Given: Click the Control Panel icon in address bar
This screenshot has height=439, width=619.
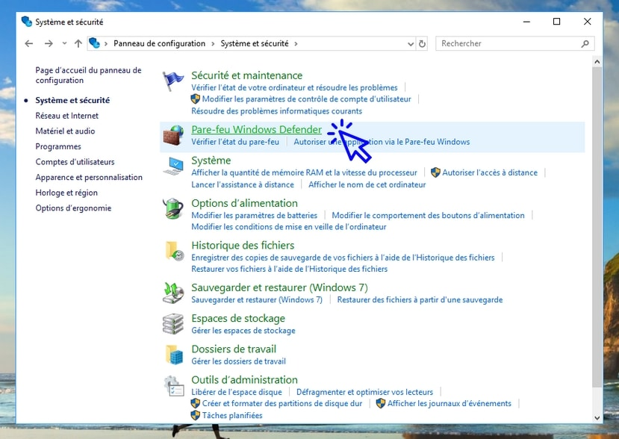Looking at the screenshot, I should pos(94,43).
